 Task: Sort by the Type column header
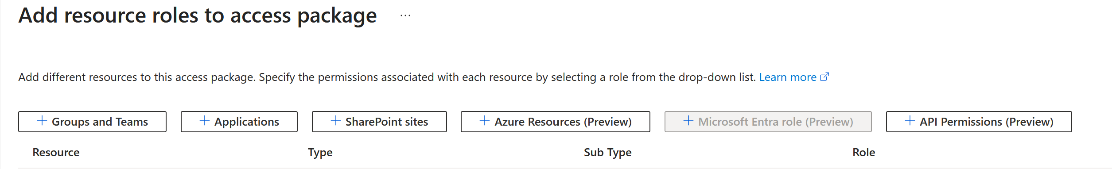click(x=320, y=153)
